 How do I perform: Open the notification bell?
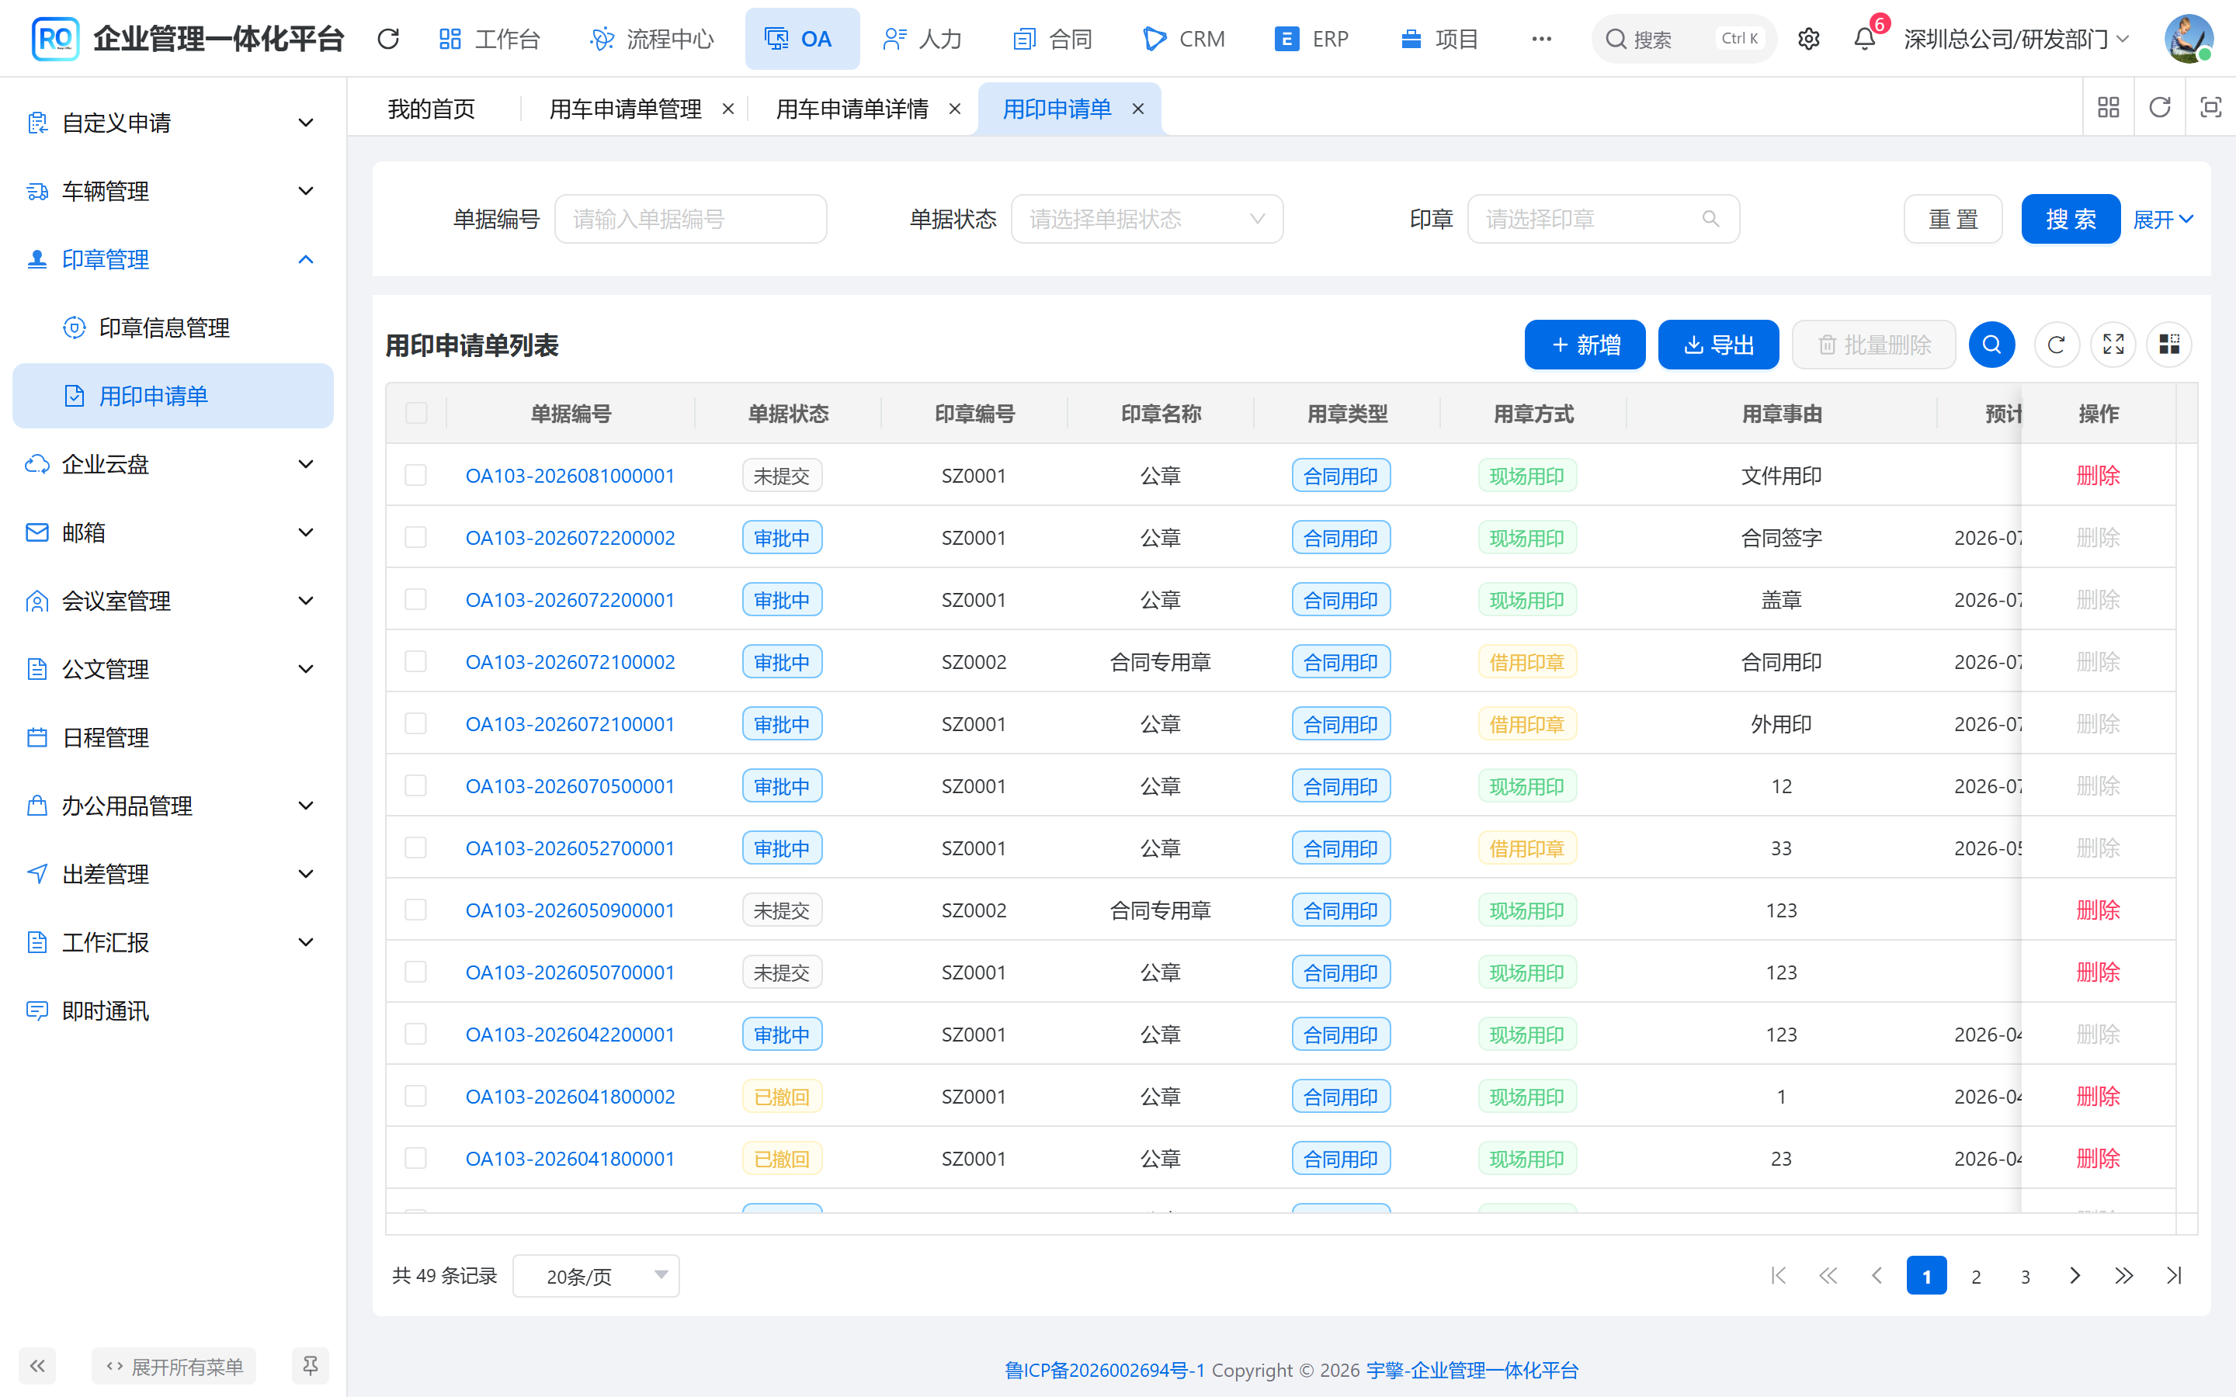pos(1865,39)
